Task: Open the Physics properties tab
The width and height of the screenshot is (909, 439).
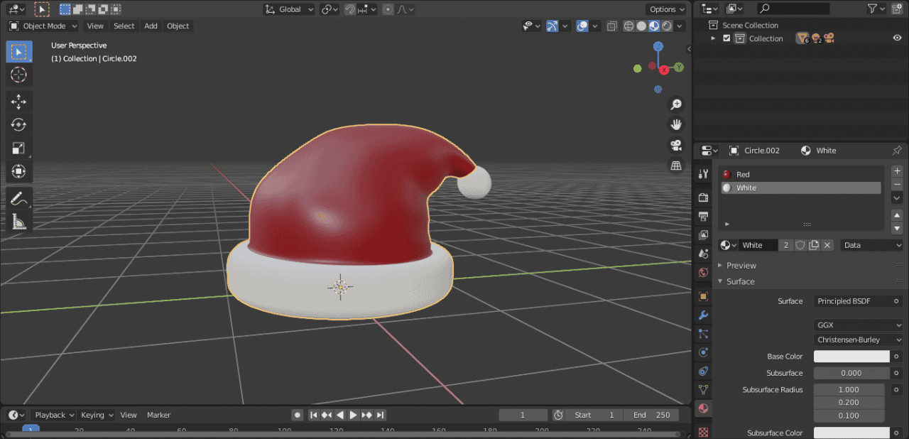Action: 703,352
